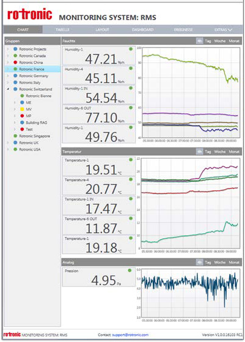The height and width of the screenshot is (342, 245).
Task: Expand the Rotronic Italy group arrow
Action: pyautogui.click(x=8, y=82)
